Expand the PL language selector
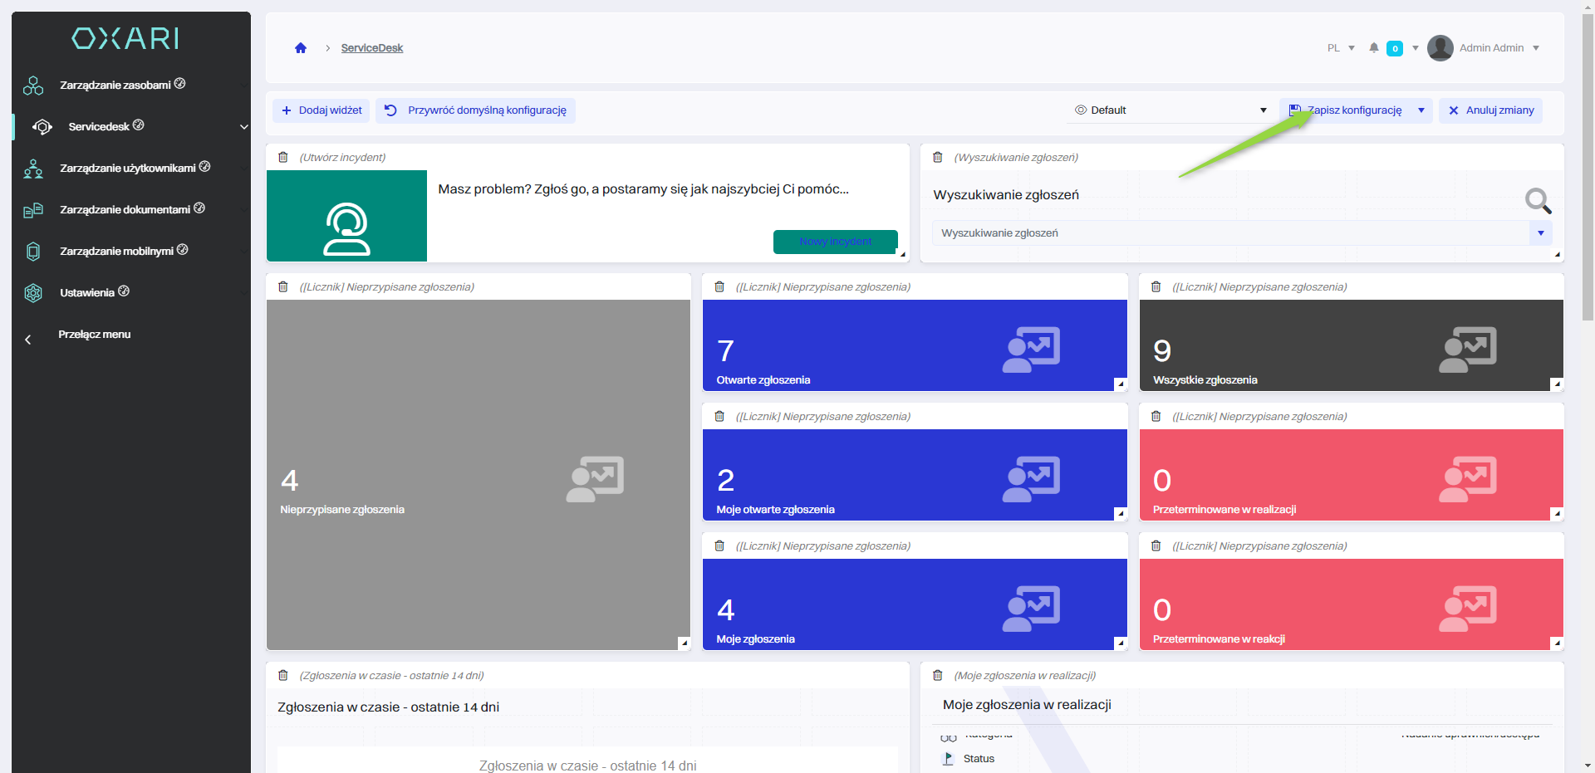The height and width of the screenshot is (773, 1595). (x=1341, y=48)
